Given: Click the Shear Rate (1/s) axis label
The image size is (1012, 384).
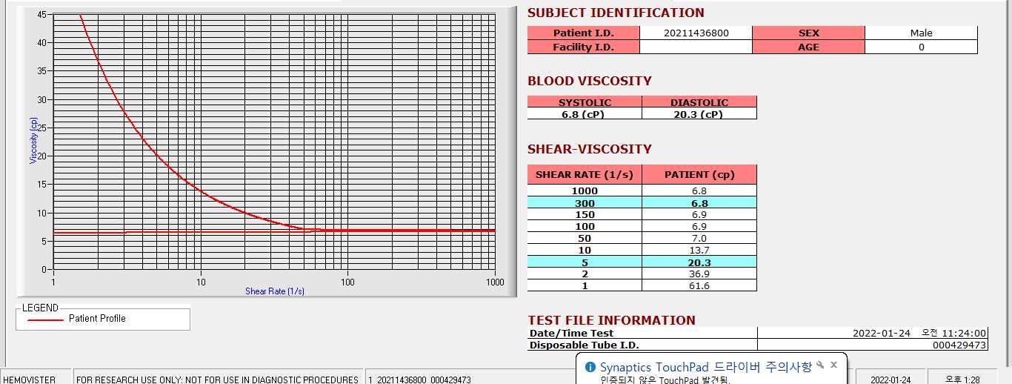Looking at the screenshot, I should click(x=275, y=291).
